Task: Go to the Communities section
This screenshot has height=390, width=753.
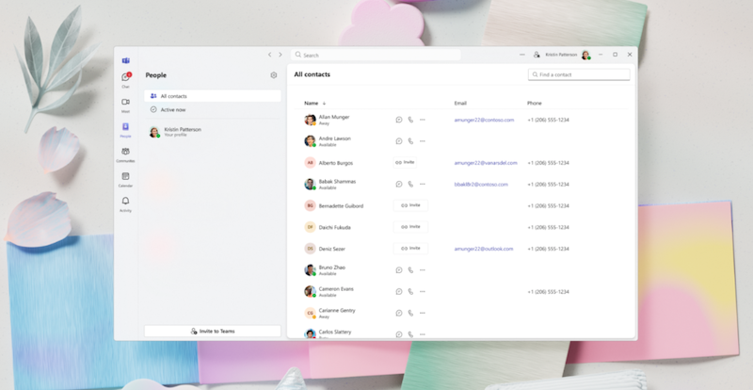Action: tap(125, 154)
